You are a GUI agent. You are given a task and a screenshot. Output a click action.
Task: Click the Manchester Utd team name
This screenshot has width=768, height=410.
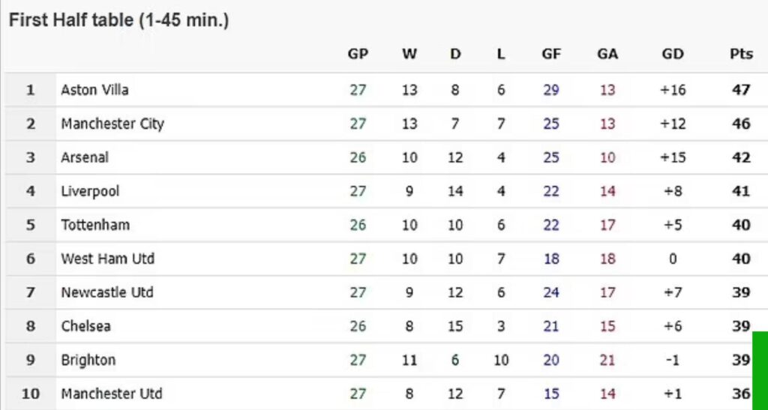coord(112,394)
